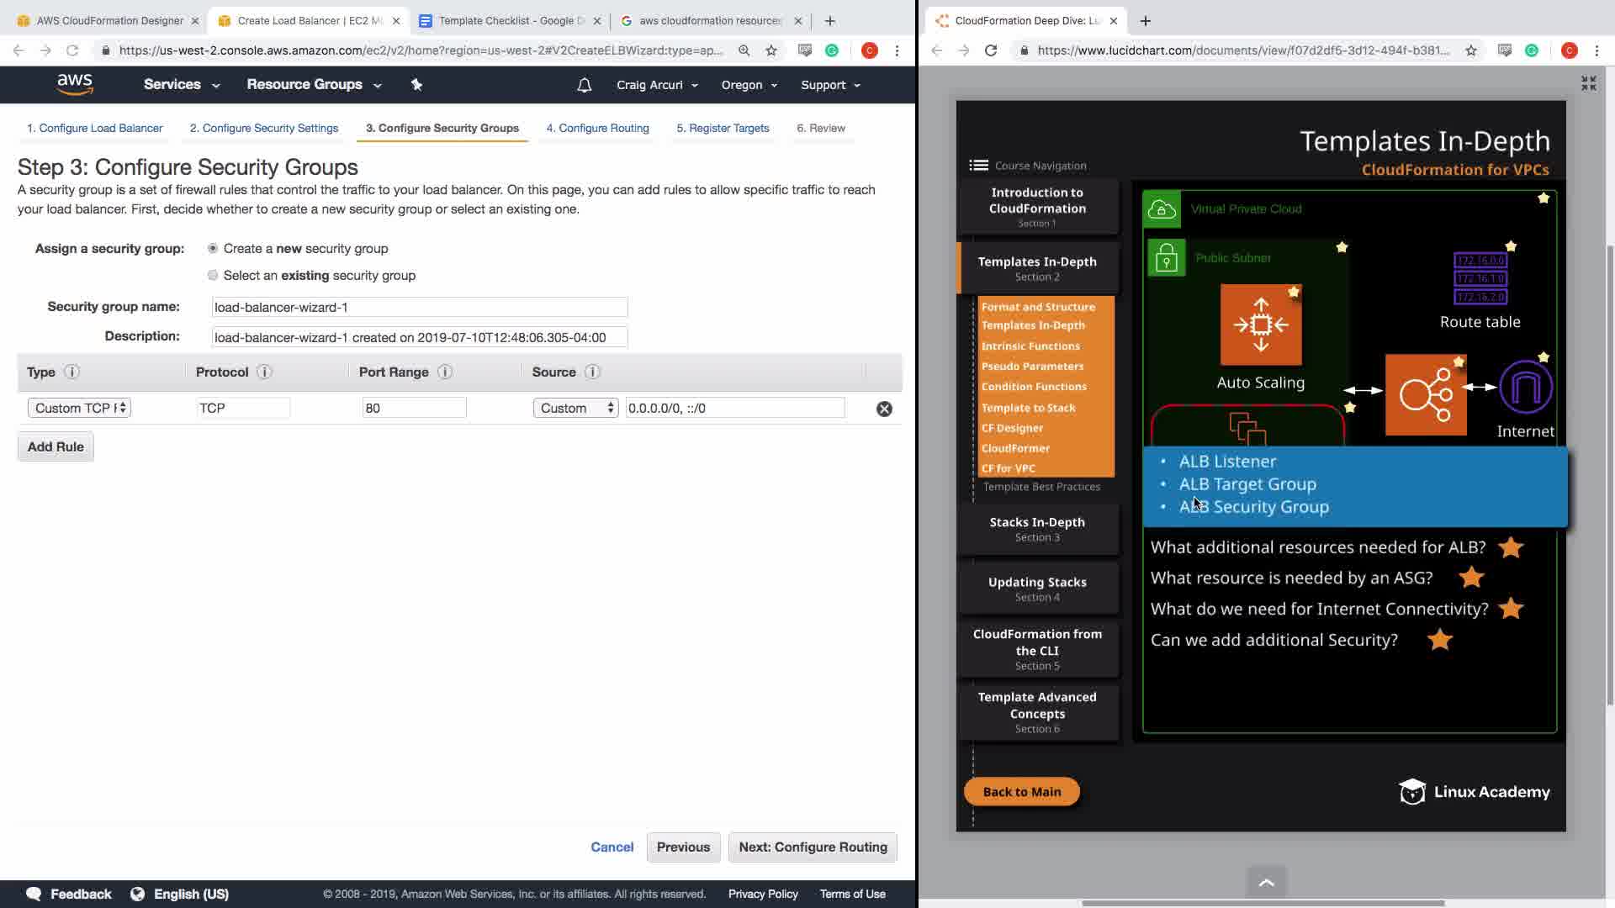The image size is (1615, 908).
Task: Click the Internet gateway icon in diagram
Action: pos(1525,388)
